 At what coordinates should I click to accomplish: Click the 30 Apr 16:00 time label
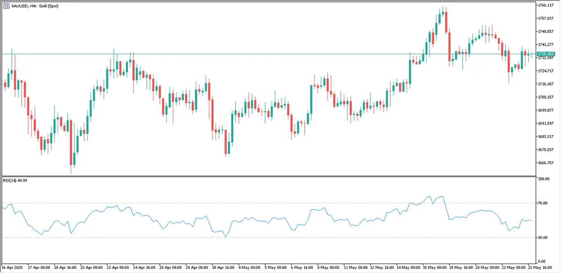(222, 268)
